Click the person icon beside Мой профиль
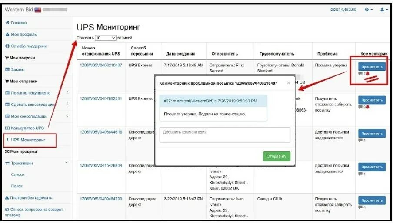Image resolution: width=393 pixels, height=223 pixels. coord(7,35)
